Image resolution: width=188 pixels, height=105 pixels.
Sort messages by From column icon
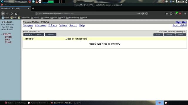click(x=33, y=39)
